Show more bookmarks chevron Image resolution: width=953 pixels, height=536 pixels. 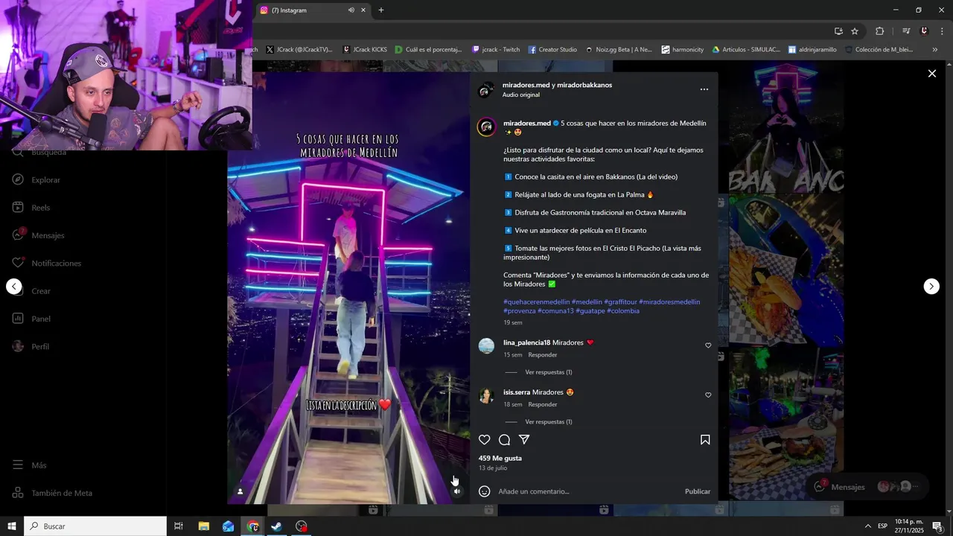[935, 50]
